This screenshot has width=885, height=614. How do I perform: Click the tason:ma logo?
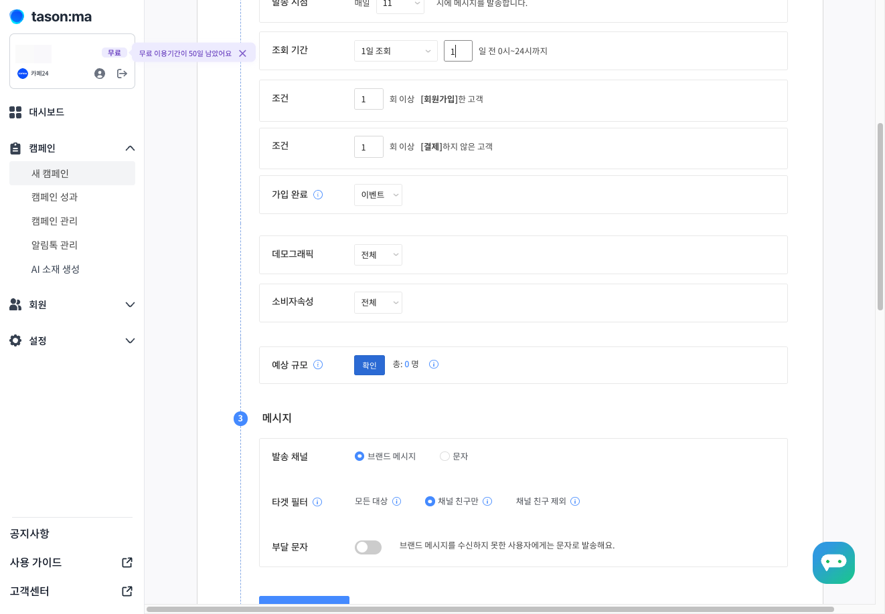click(51, 17)
